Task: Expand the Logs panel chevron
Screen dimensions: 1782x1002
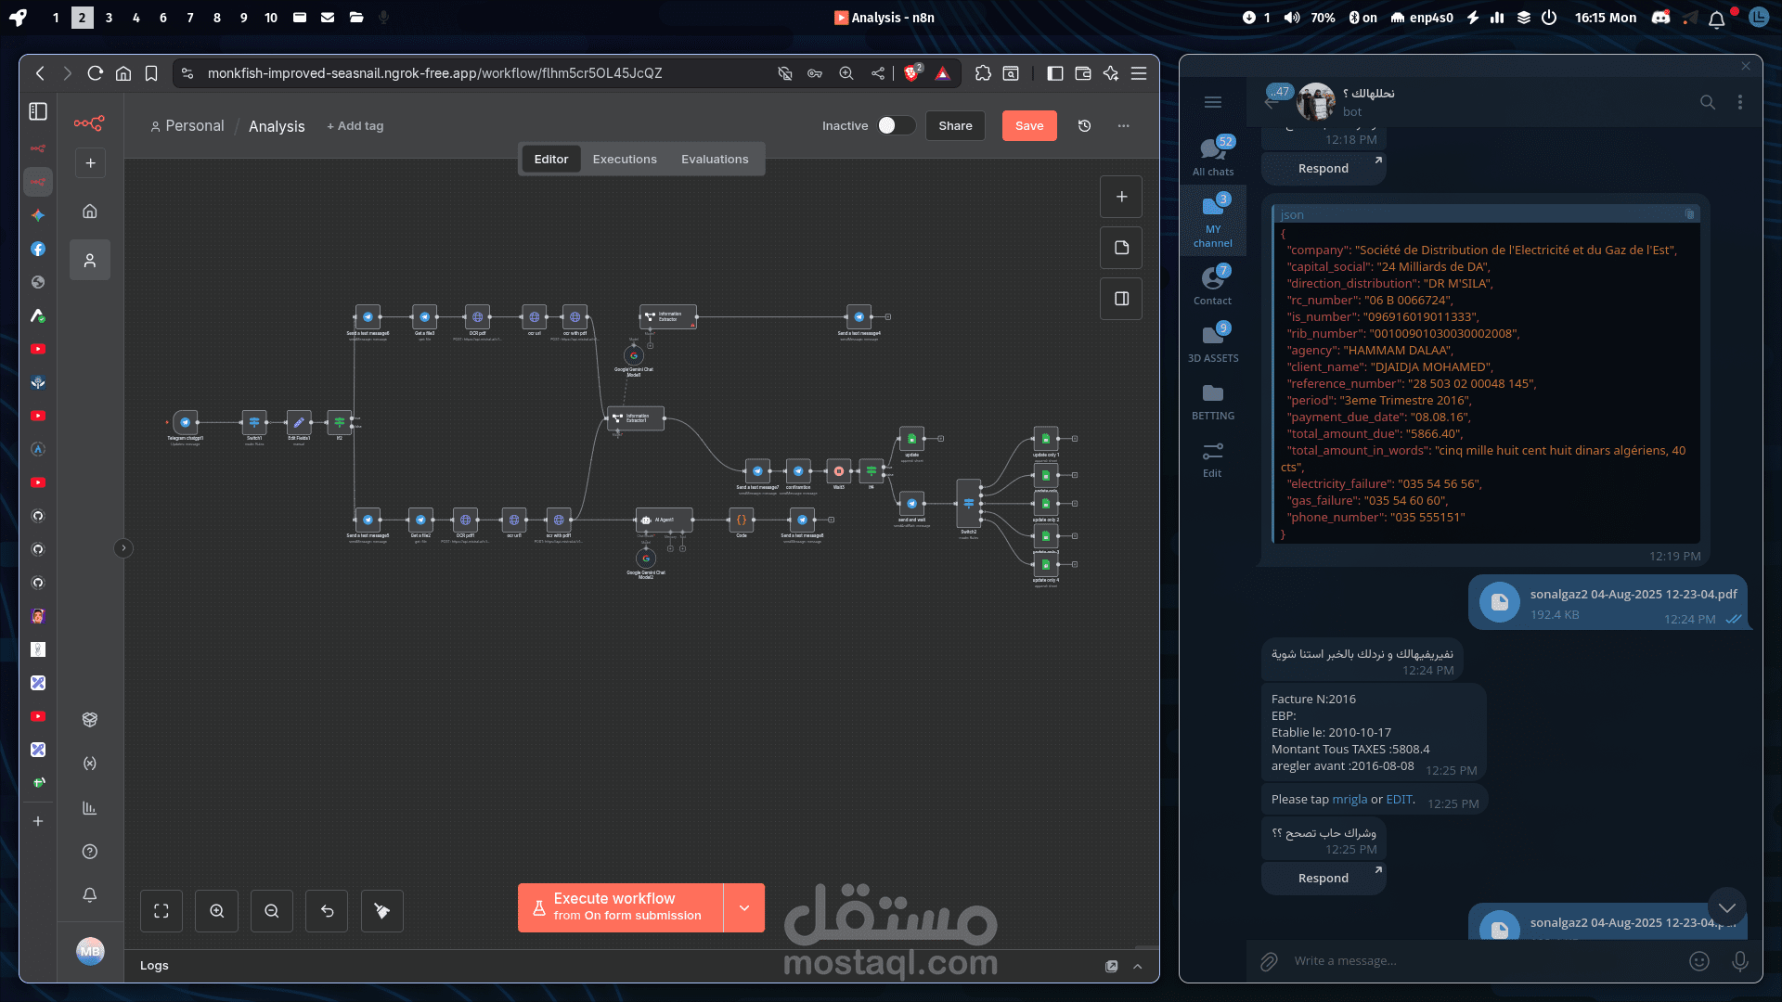Action: point(1138,966)
